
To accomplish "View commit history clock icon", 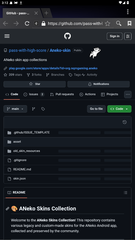I will (125, 122).
